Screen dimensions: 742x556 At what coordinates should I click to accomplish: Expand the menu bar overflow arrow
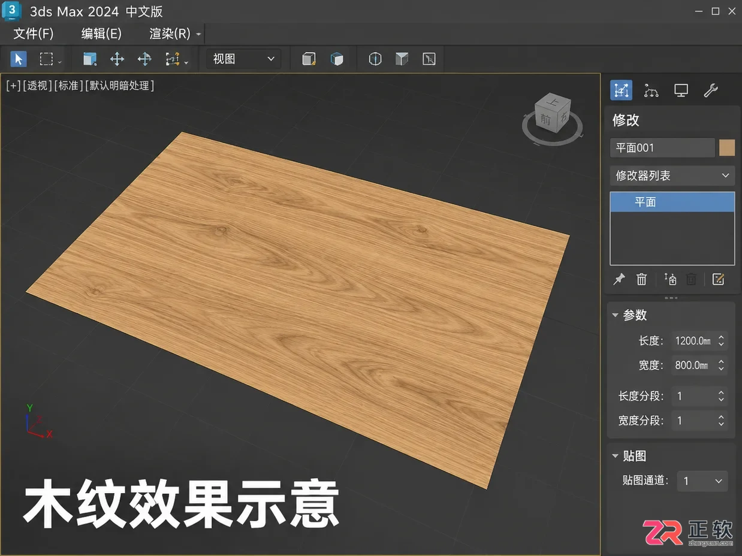[x=199, y=34]
